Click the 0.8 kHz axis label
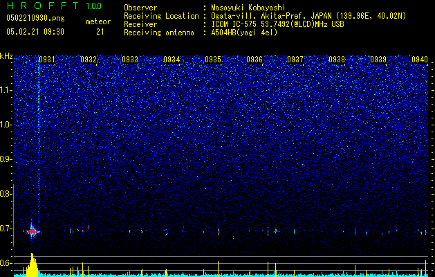Image resolution: width=435 pixels, height=277 pixels. pos(6,194)
